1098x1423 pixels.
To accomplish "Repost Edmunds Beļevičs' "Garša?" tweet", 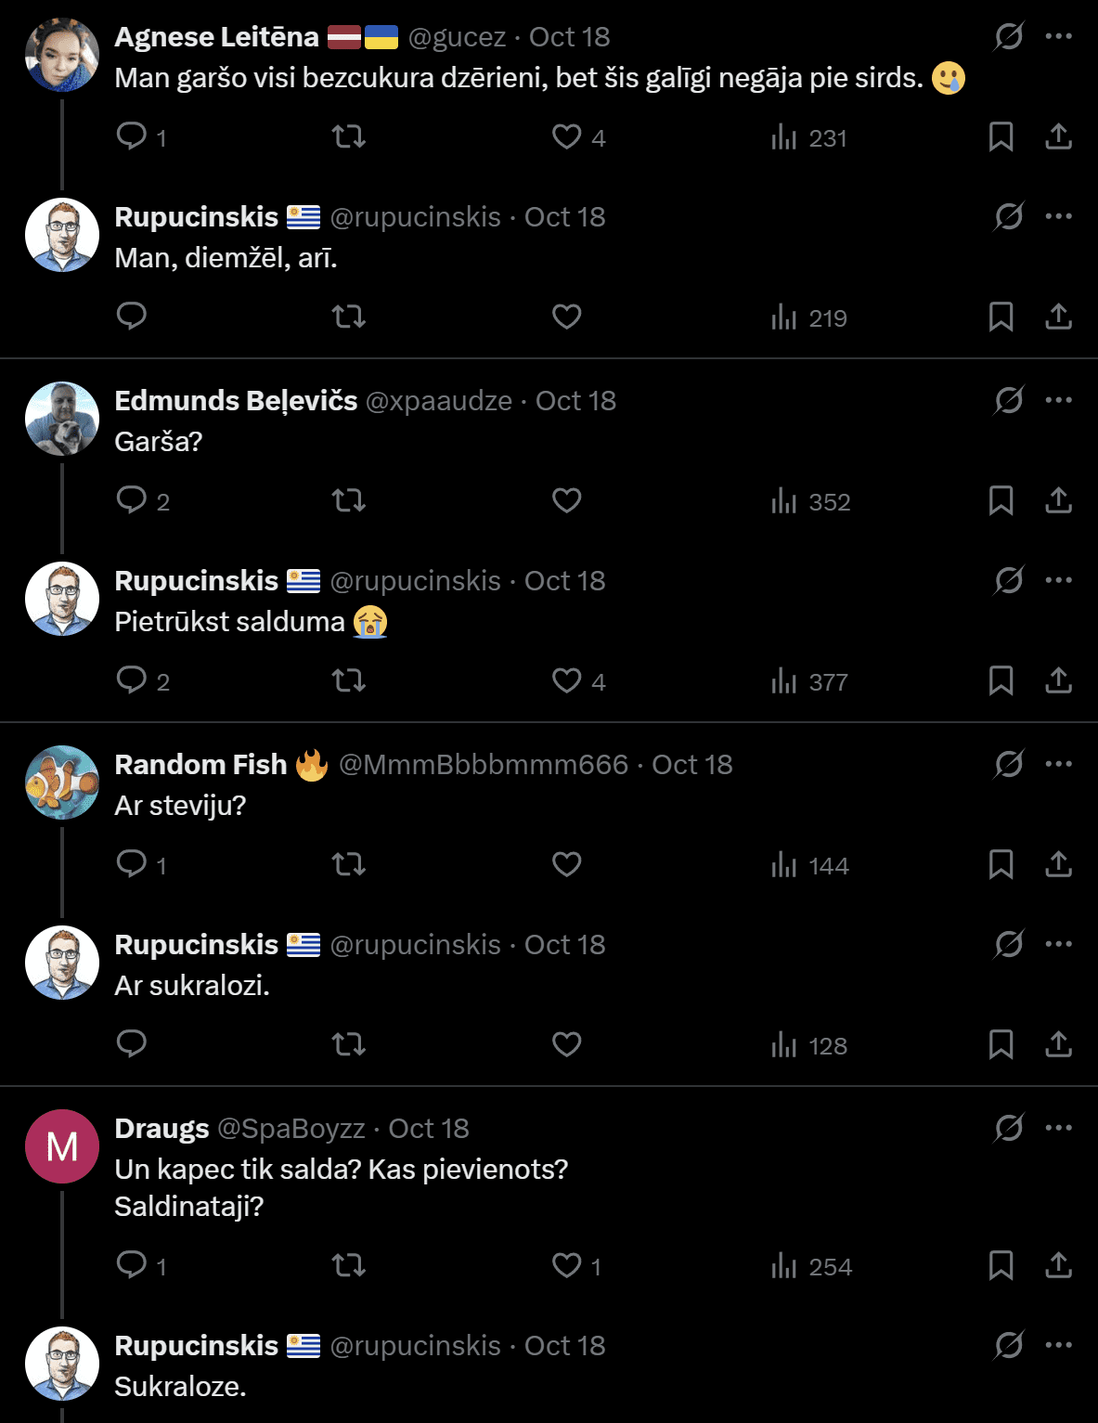I will [349, 501].
